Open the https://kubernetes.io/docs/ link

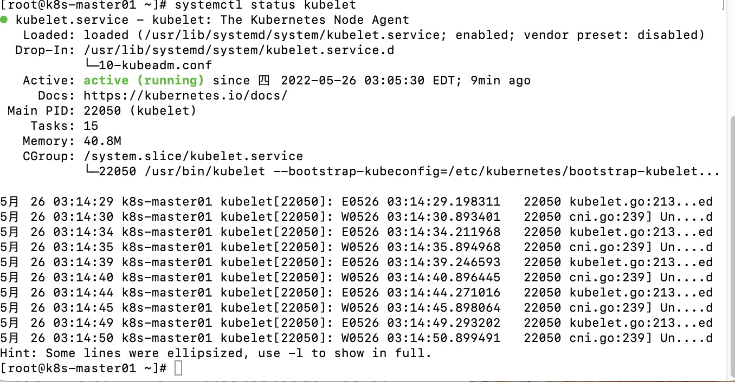[185, 96]
